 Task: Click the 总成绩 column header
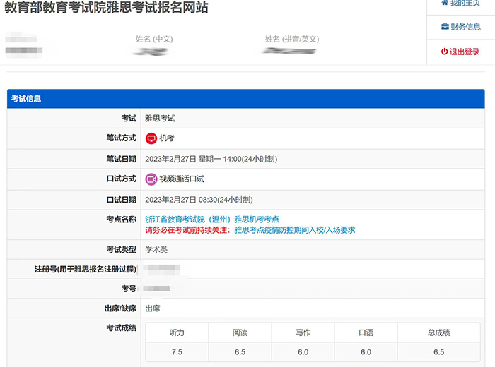tap(439, 332)
